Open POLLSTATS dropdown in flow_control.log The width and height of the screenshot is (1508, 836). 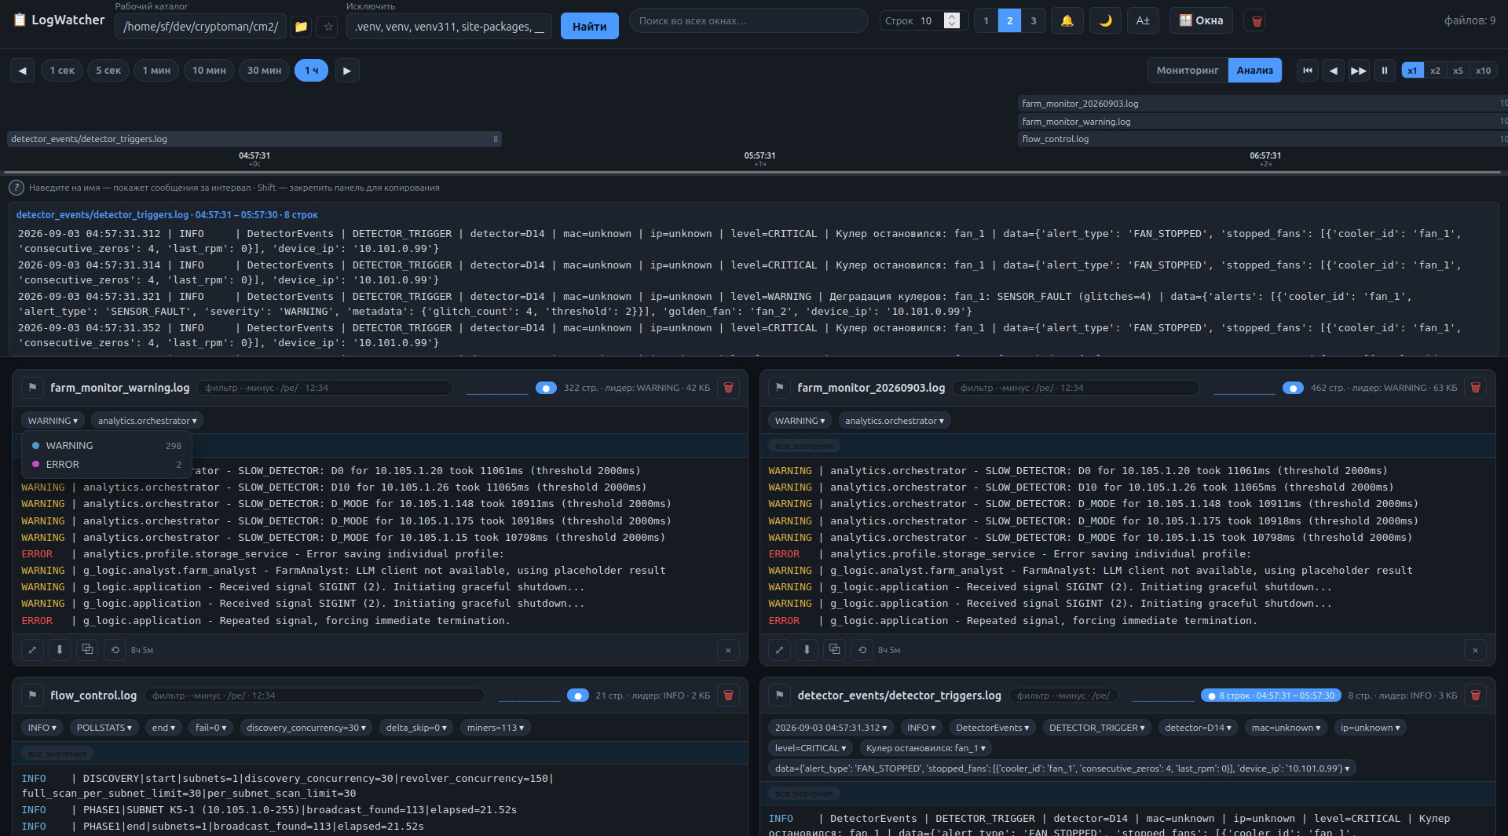(104, 728)
